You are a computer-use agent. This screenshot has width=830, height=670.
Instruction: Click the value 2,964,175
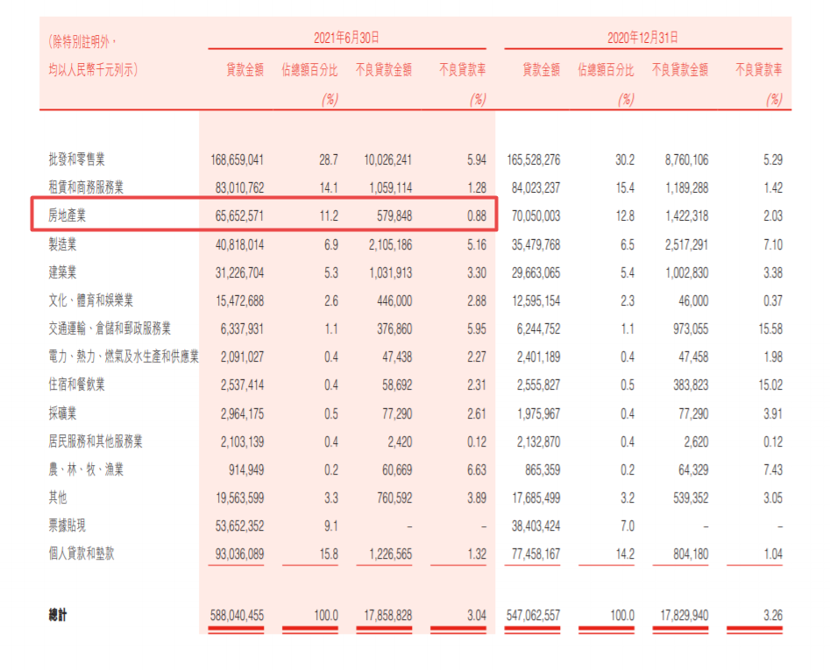click(242, 413)
